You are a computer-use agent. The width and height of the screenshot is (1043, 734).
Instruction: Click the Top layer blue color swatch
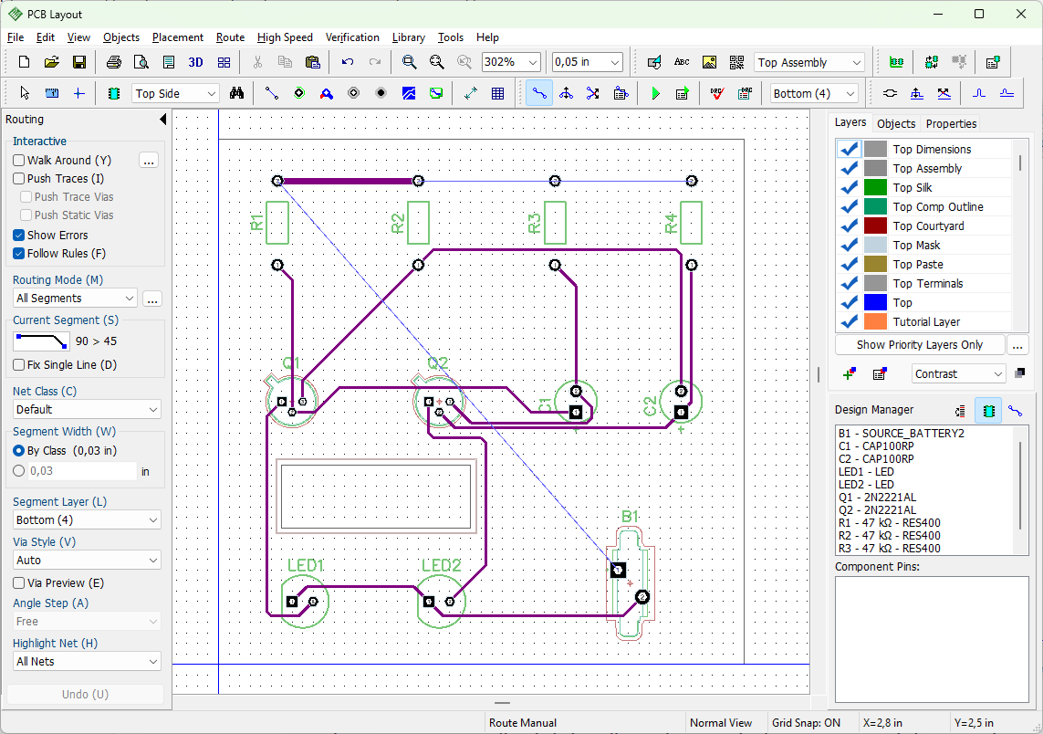click(x=875, y=303)
